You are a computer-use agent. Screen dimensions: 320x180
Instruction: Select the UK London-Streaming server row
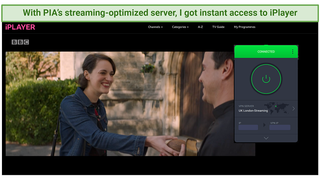pyautogui.click(x=266, y=109)
